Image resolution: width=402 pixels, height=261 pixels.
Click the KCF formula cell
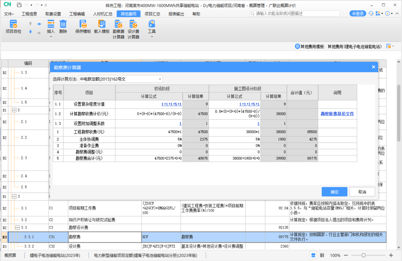point(161,237)
